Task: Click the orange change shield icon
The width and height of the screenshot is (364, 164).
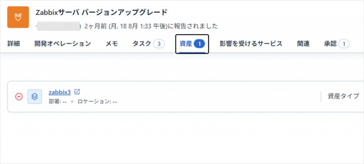Action: (x=18, y=17)
